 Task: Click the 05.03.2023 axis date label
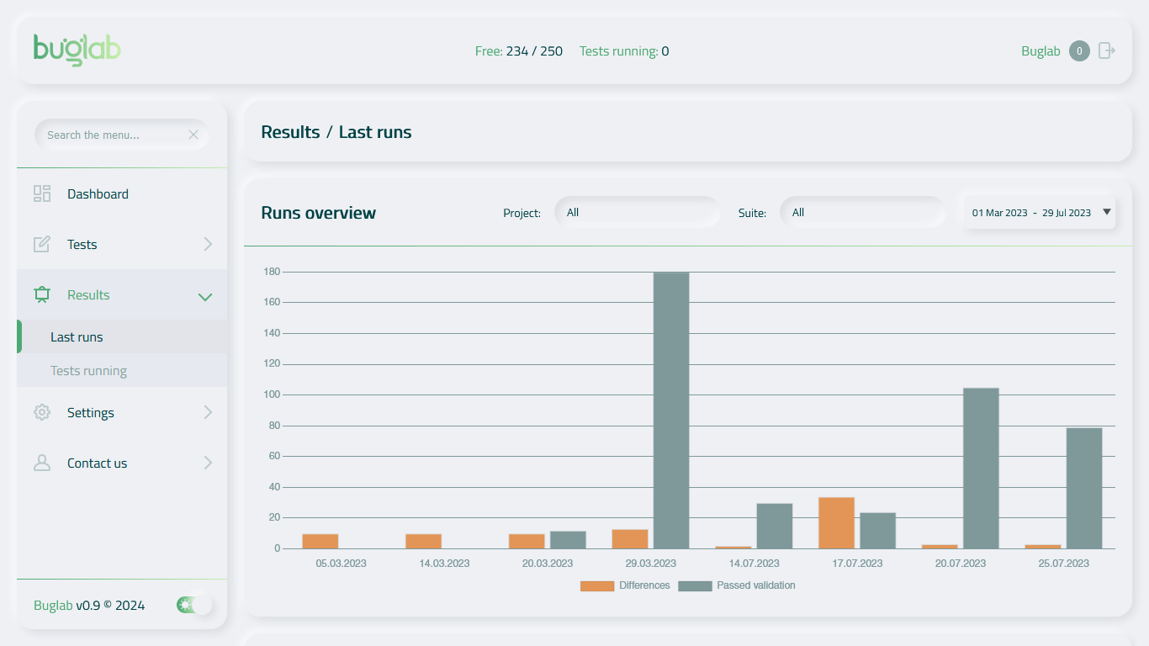(x=341, y=564)
